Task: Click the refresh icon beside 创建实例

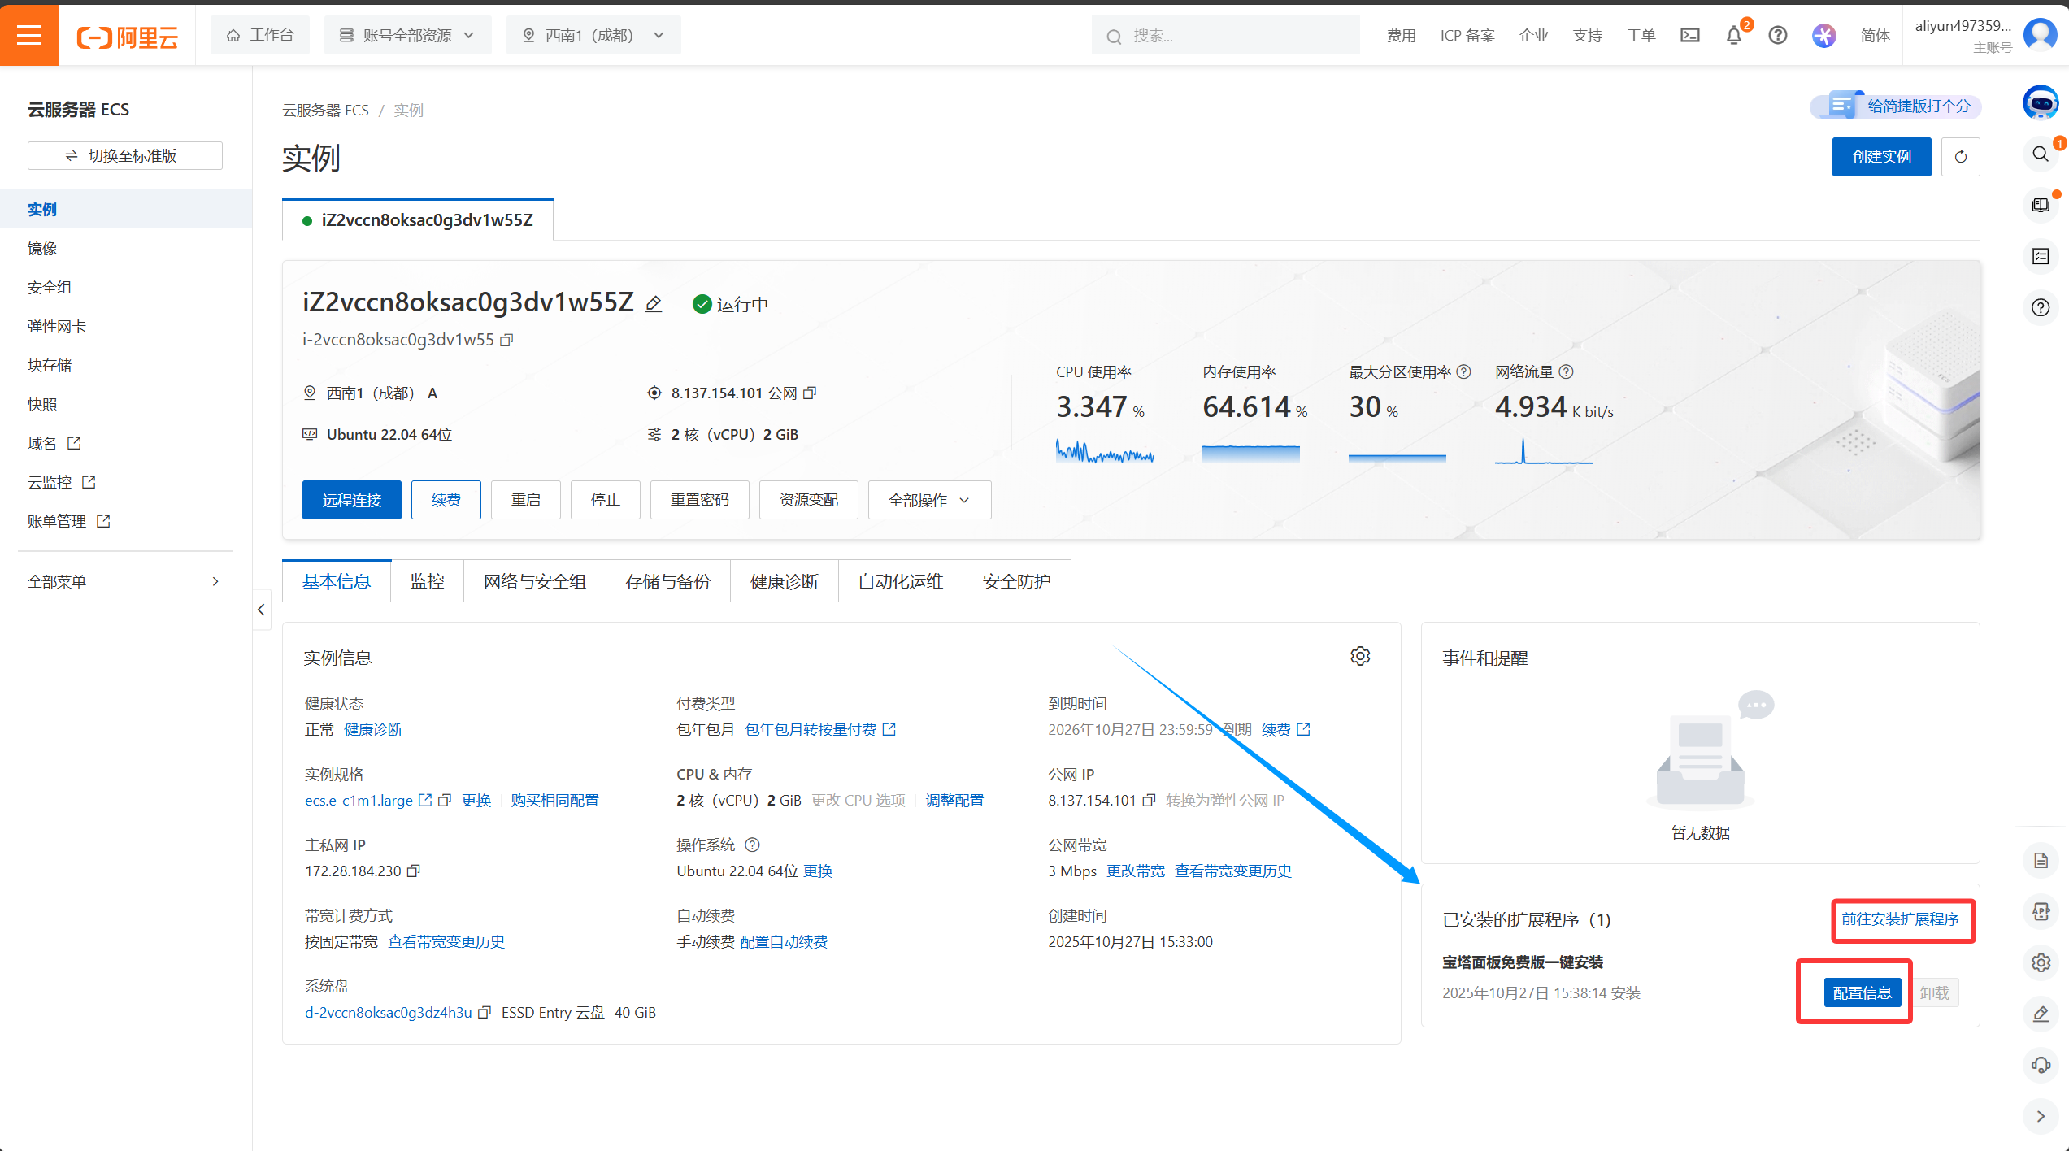Action: 1960,157
